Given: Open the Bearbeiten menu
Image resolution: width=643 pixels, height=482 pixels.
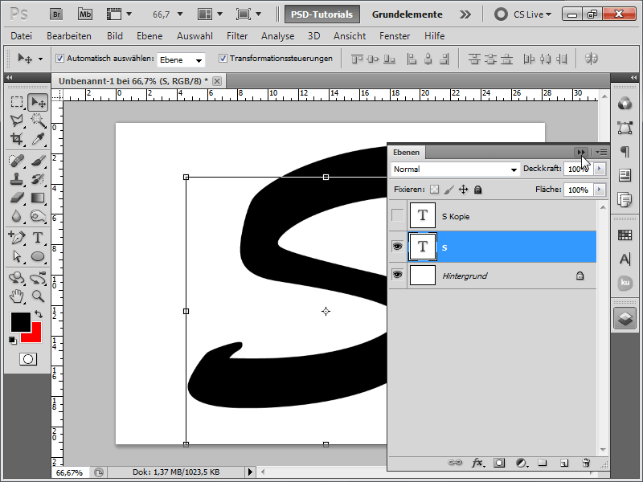Looking at the screenshot, I should 69,36.
